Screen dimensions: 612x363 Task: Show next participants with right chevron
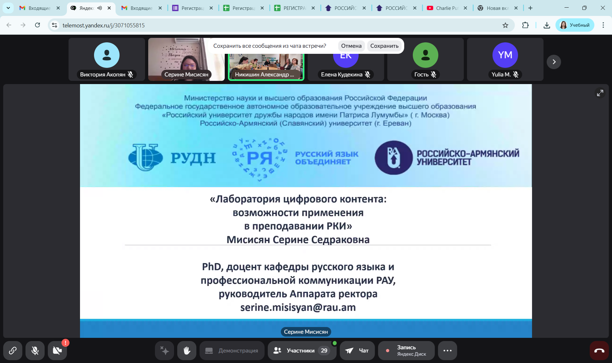pyautogui.click(x=554, y=62)
